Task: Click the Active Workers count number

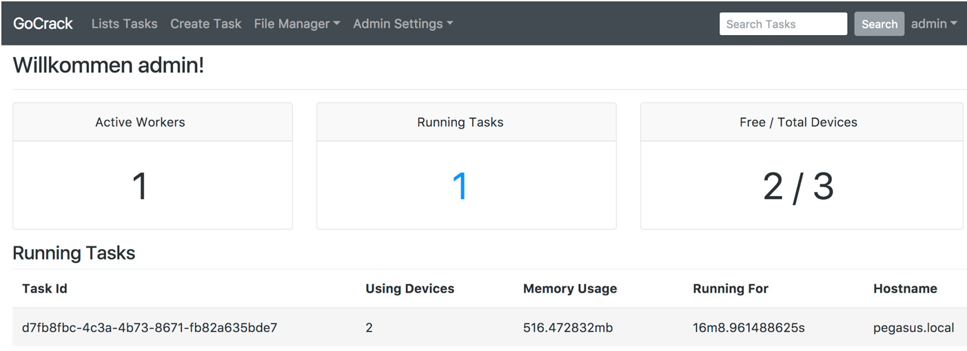Action: point(140,187)
